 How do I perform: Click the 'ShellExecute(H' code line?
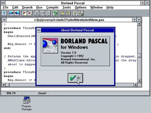21,36
